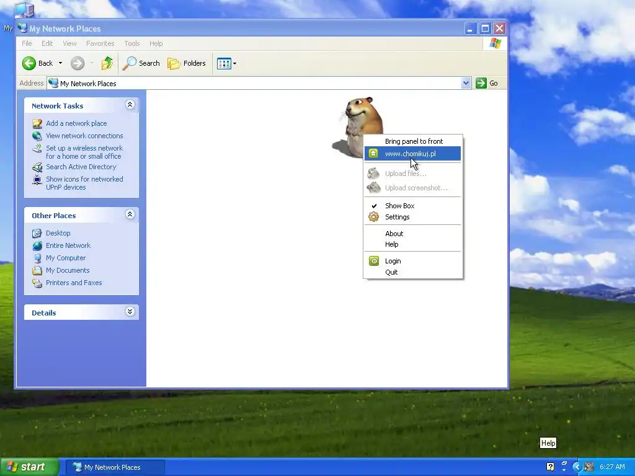This screenshot has height=476, width=635.
Task: Open the Edit menu
Action: [47, 43]
